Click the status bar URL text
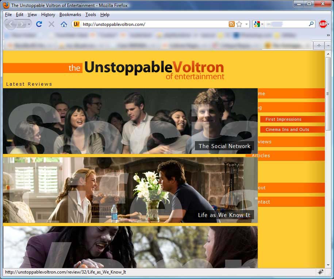Screen dimensions: 334x279 [x=65, y=272]
